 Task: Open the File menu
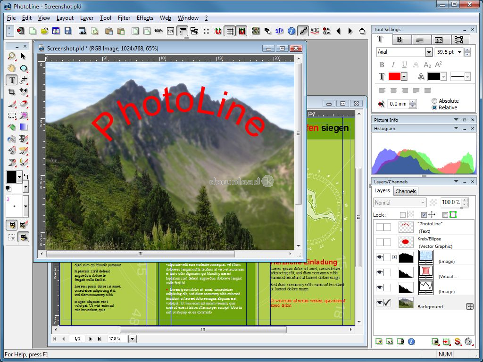(11, 18)
